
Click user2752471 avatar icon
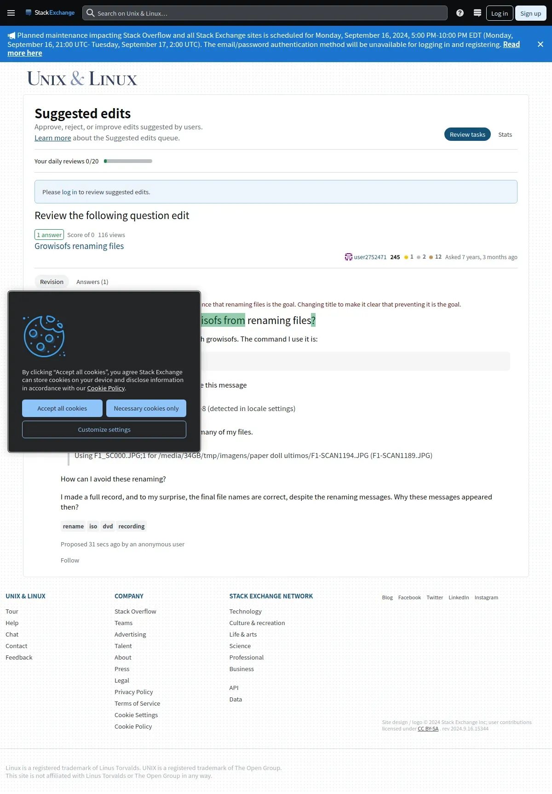click(349, 257)
